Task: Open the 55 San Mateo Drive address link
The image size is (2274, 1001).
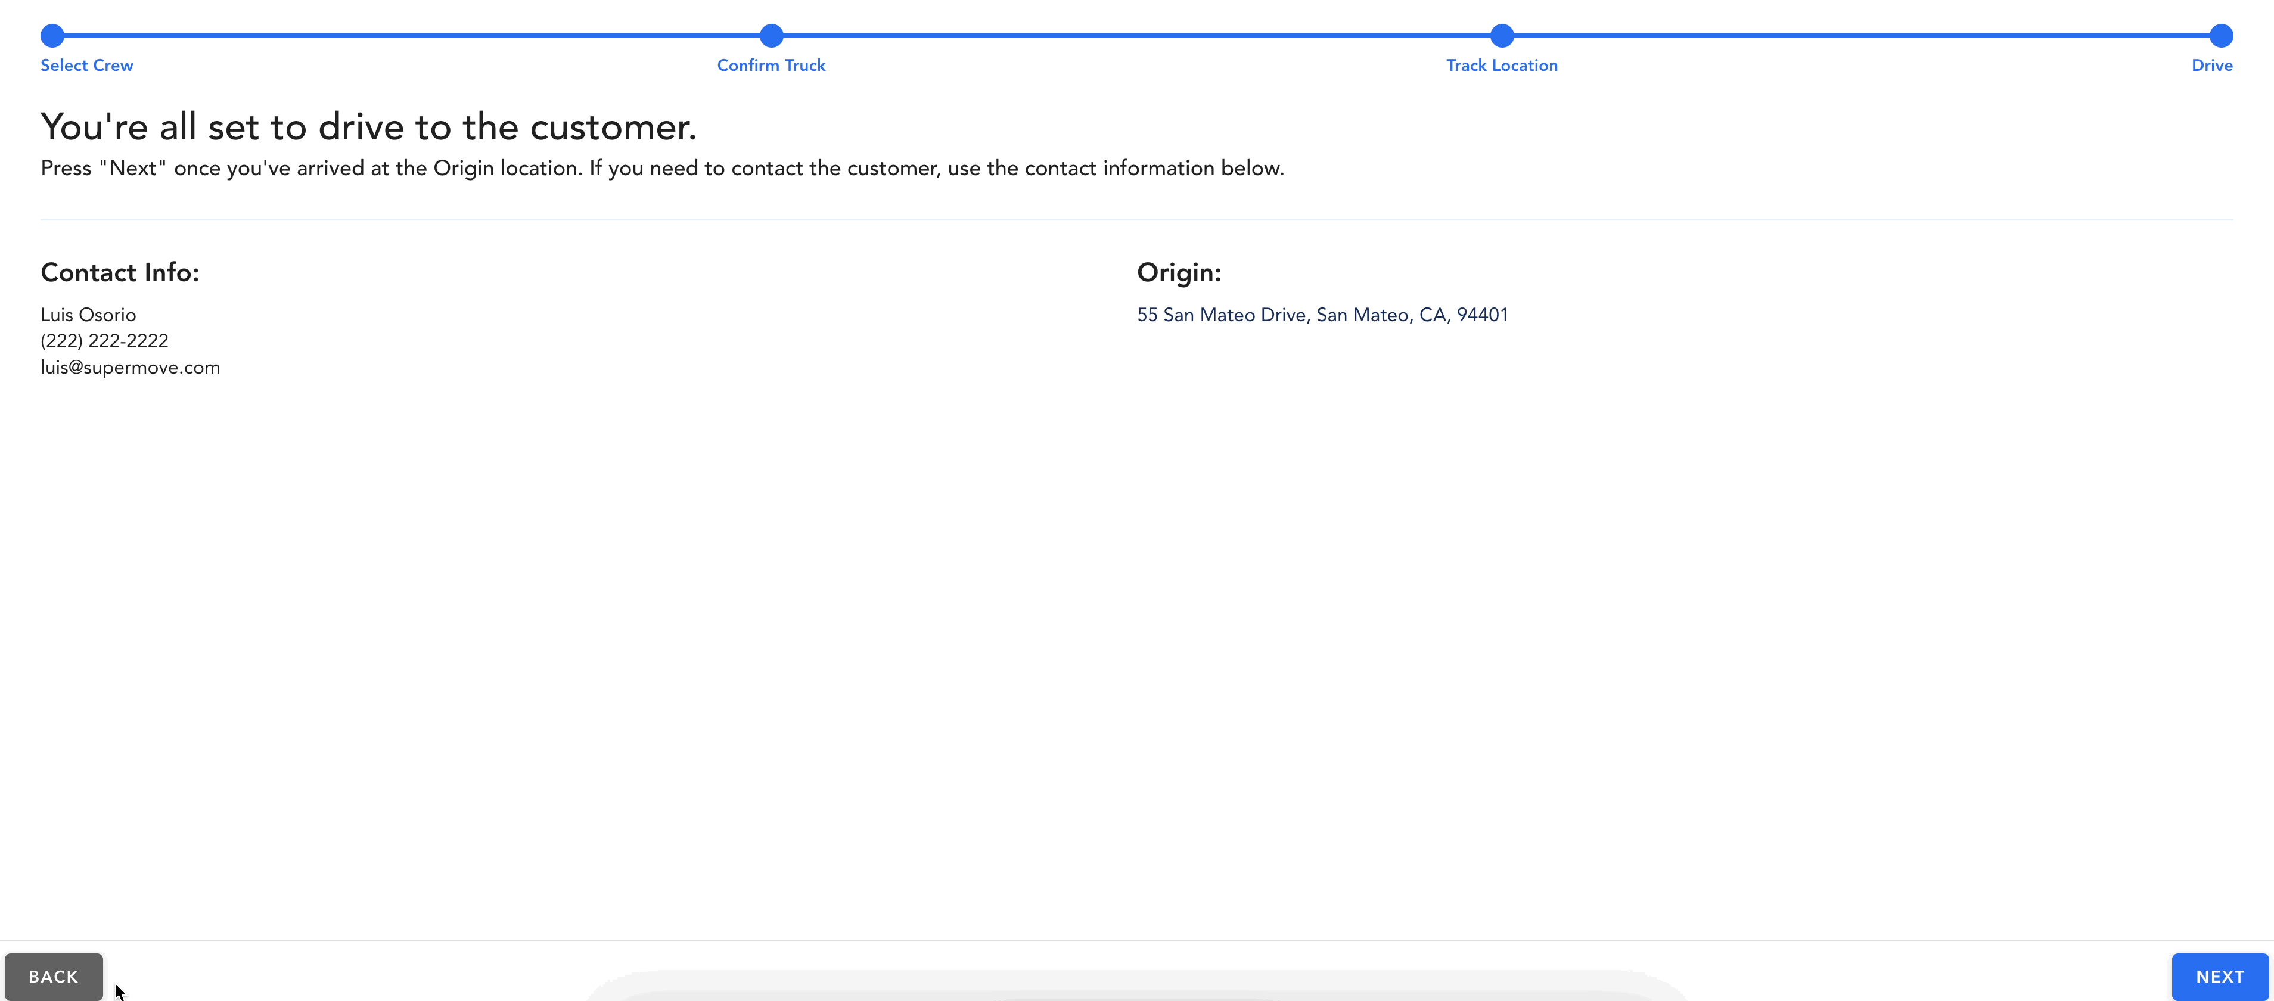Action: [1322, 315]
